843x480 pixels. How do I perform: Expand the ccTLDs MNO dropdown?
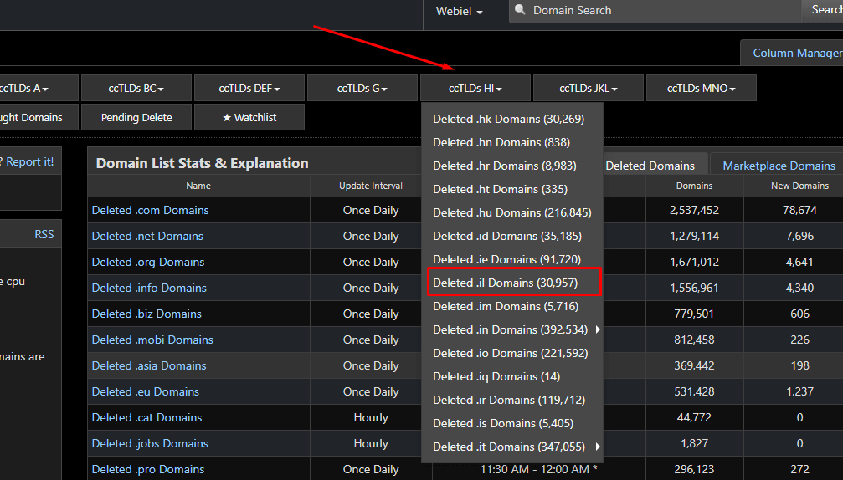point(701,88)
